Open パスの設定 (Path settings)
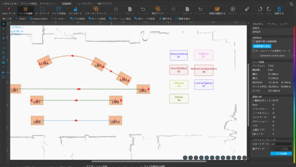The width and height of the screenshot is (296, 167). pos(77,19)
